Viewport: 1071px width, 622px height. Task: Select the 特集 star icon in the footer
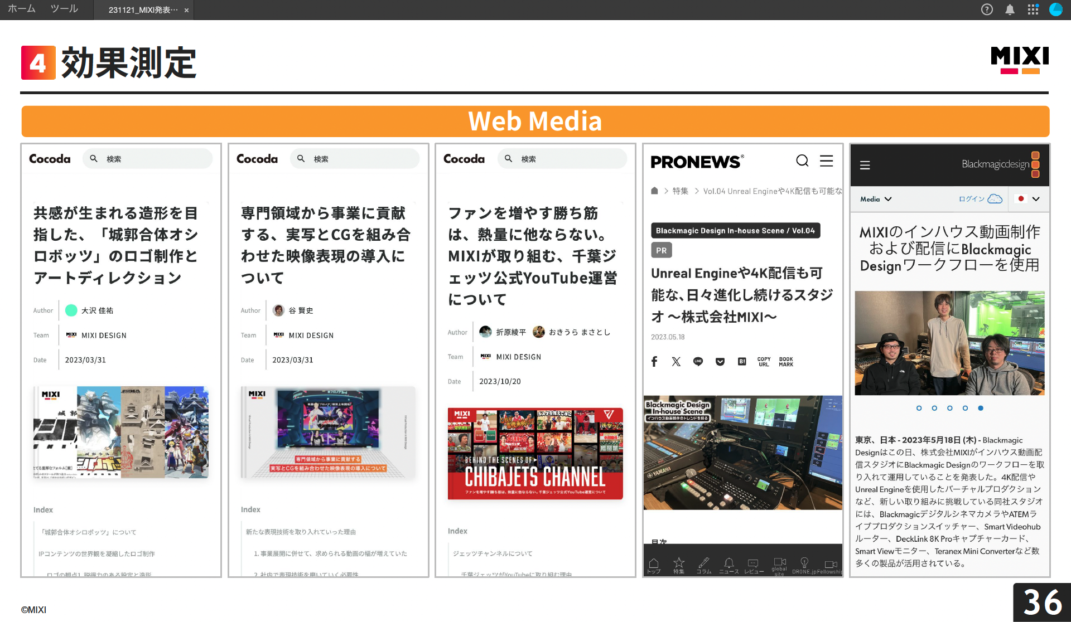[679, 563]
